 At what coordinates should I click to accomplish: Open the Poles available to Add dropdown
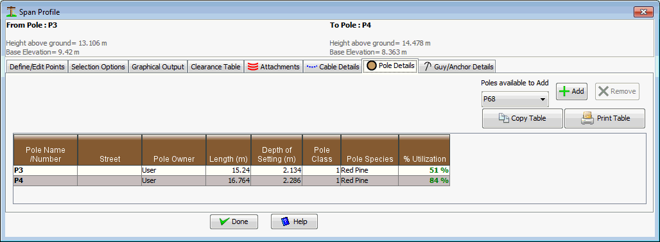pos(515,99)
